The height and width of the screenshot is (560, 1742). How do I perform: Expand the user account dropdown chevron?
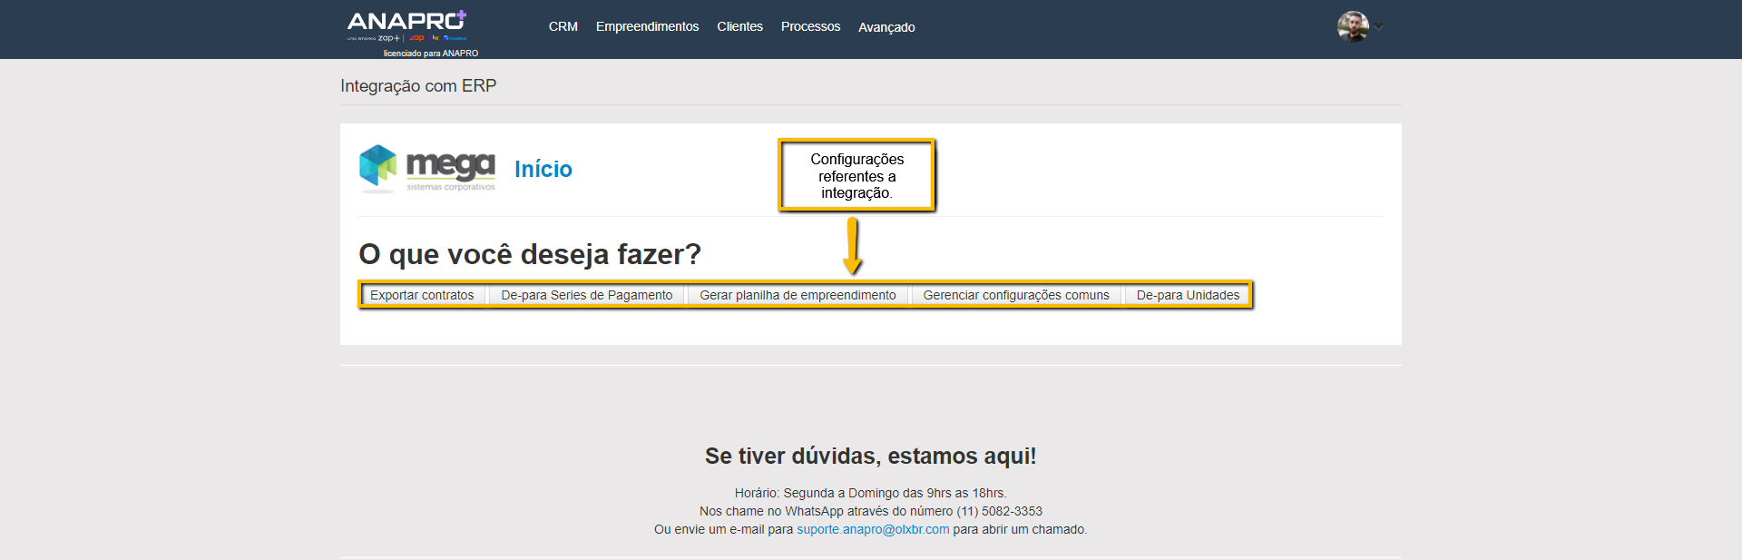click(x=1379, y=26)
